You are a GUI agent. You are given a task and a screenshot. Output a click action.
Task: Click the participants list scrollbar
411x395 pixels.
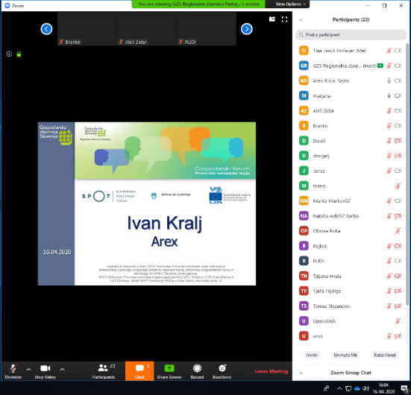point(407,174)
